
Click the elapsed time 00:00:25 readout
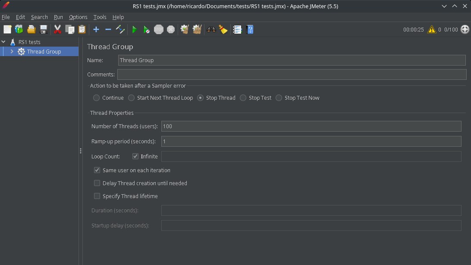(x=413, y=29)
